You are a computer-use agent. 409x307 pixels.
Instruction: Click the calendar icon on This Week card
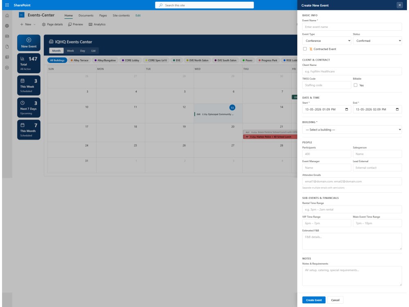[x=22, y=81]
